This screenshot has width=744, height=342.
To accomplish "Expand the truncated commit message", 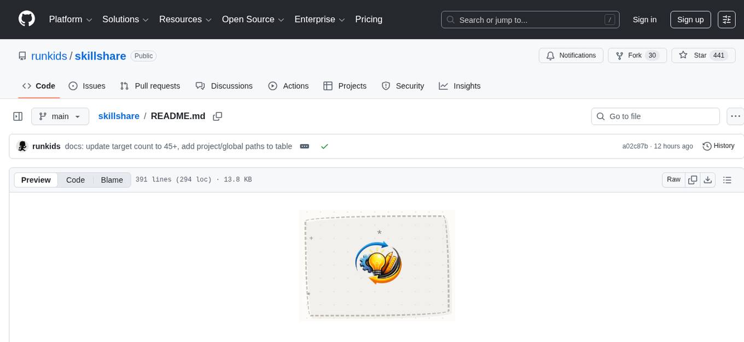I will click(304, 146).
